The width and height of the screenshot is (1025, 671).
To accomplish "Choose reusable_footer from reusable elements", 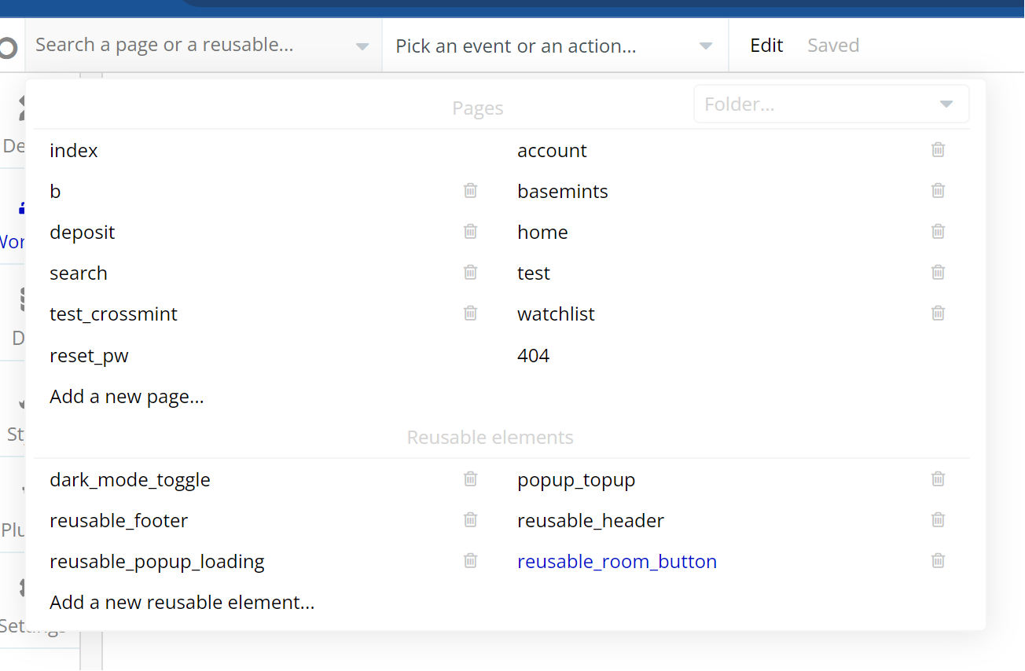I will [119, 521].
